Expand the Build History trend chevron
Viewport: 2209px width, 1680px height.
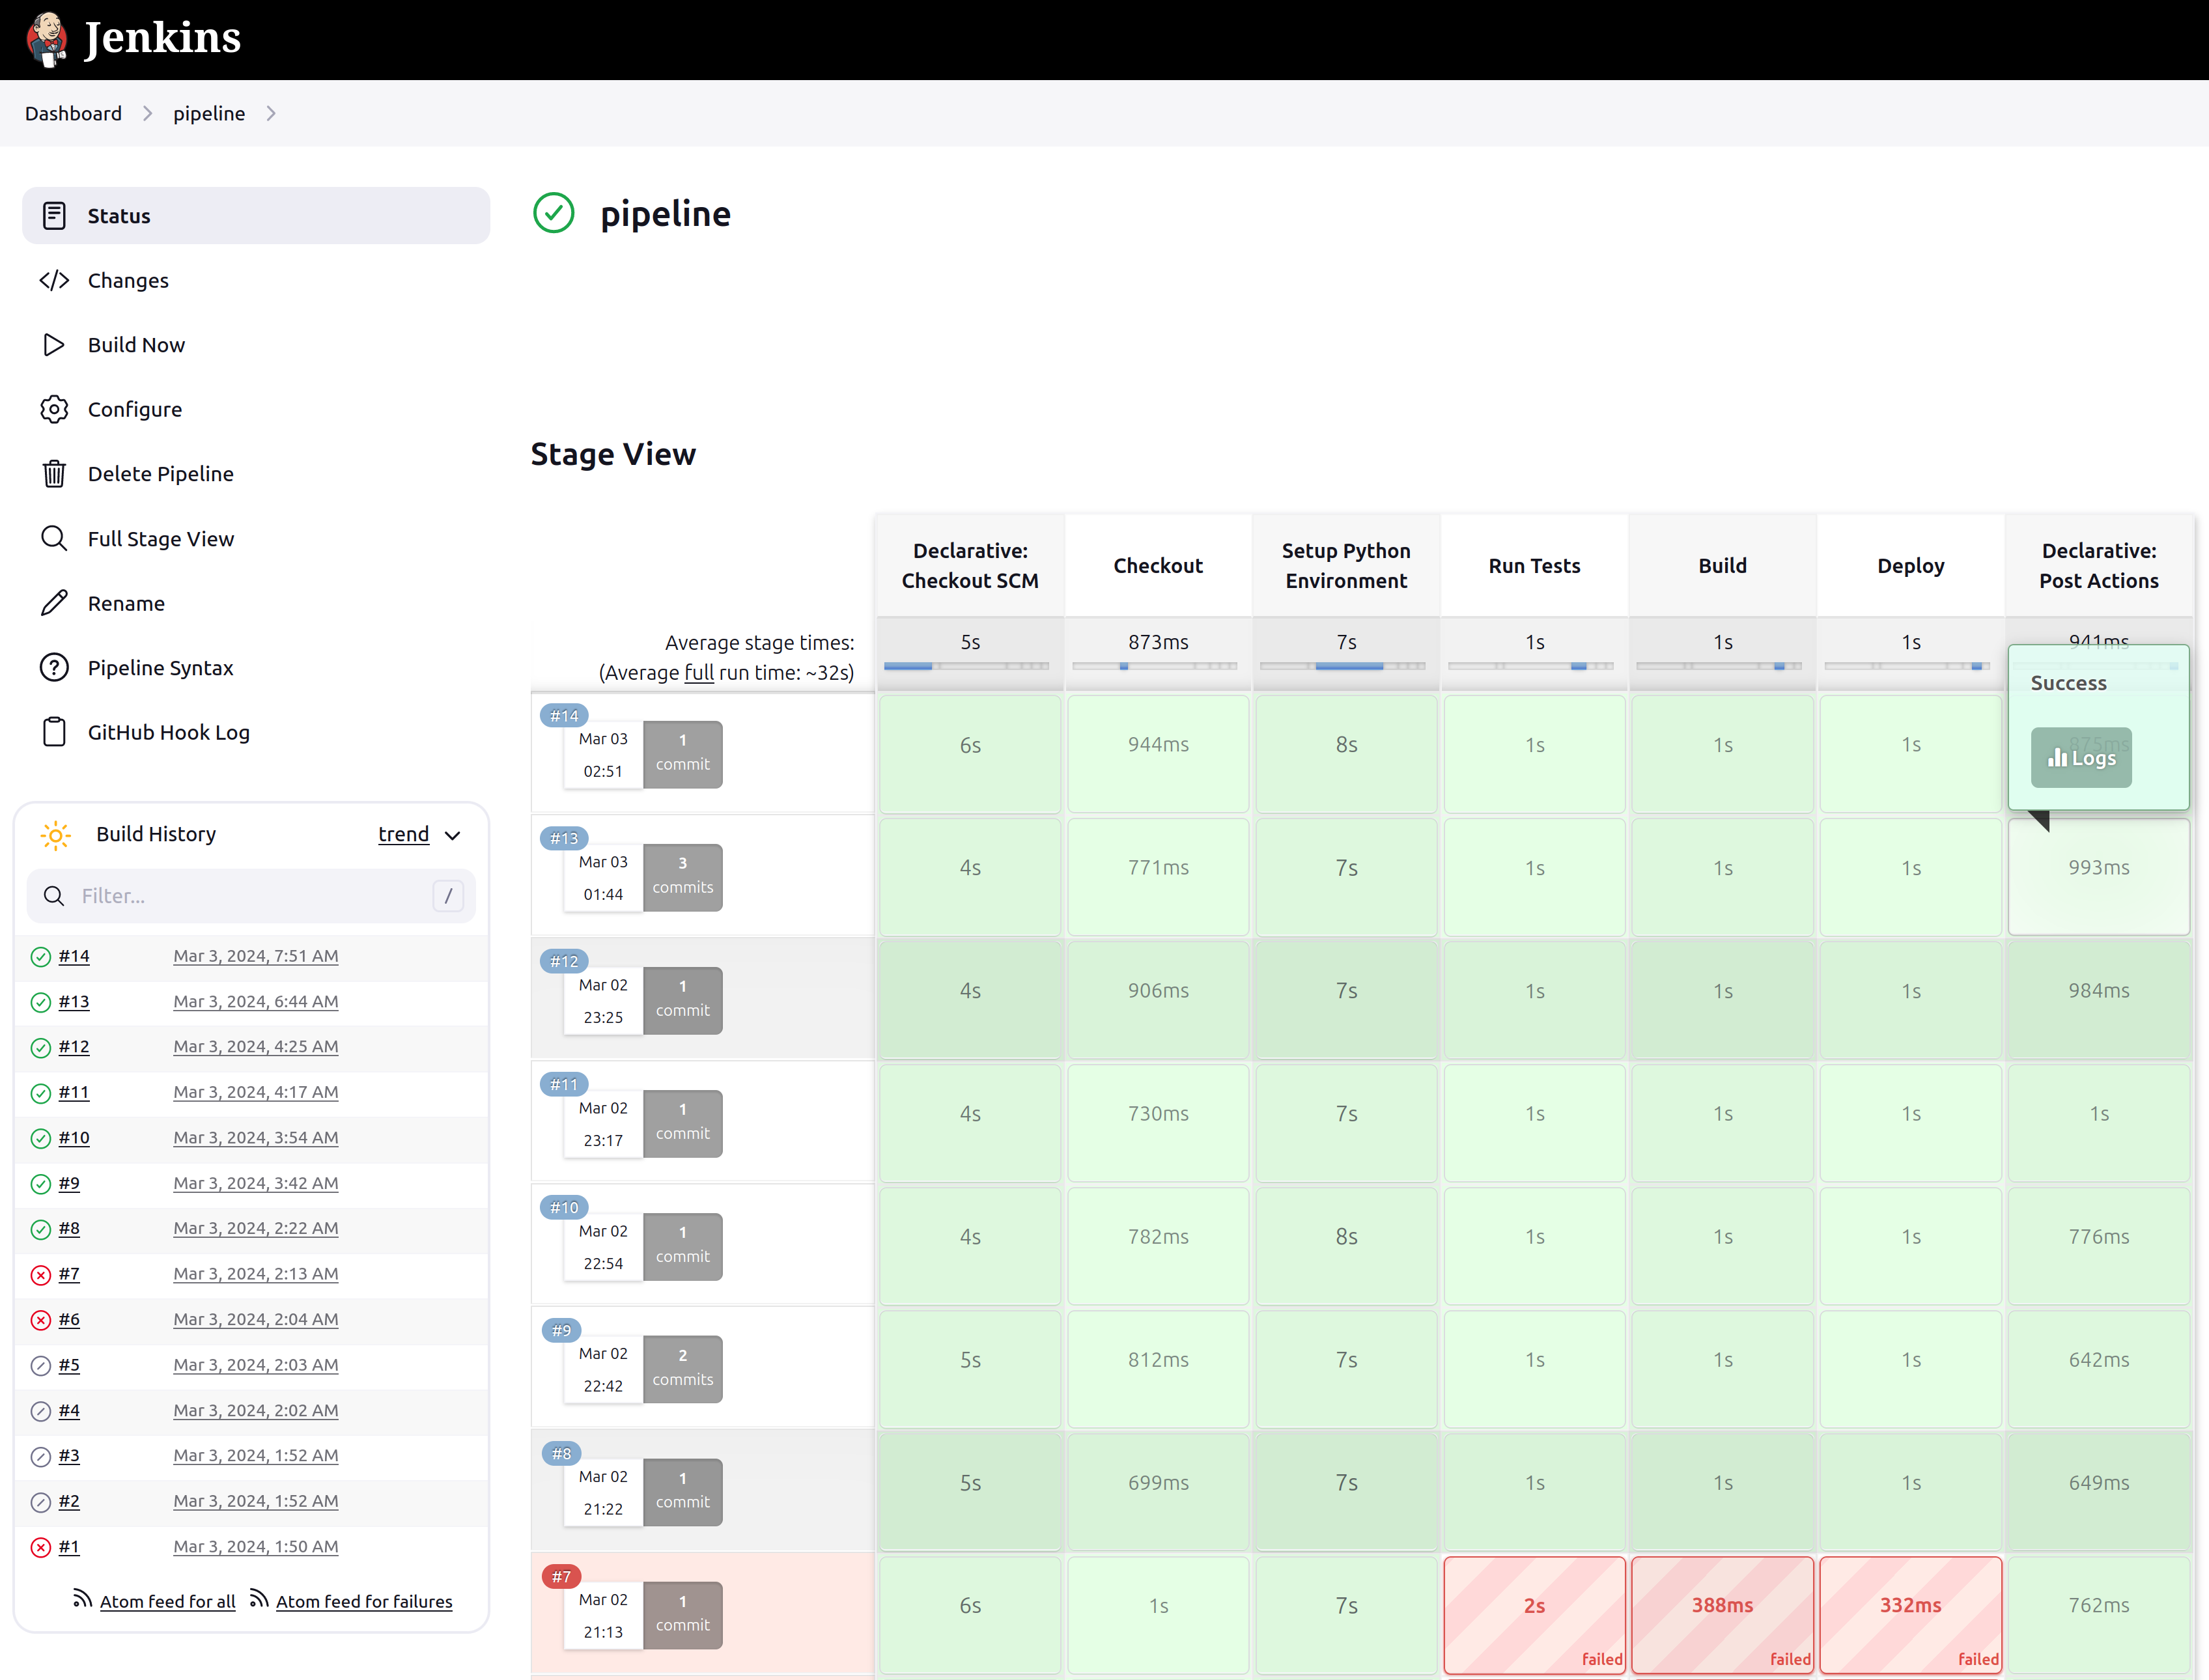coord(453,835)
